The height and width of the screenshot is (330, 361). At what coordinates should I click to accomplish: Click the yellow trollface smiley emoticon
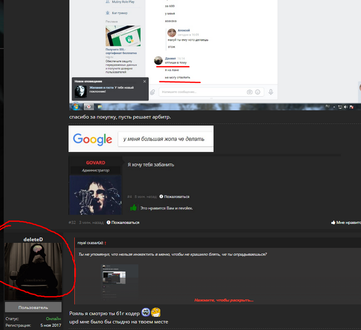point(156,312)
